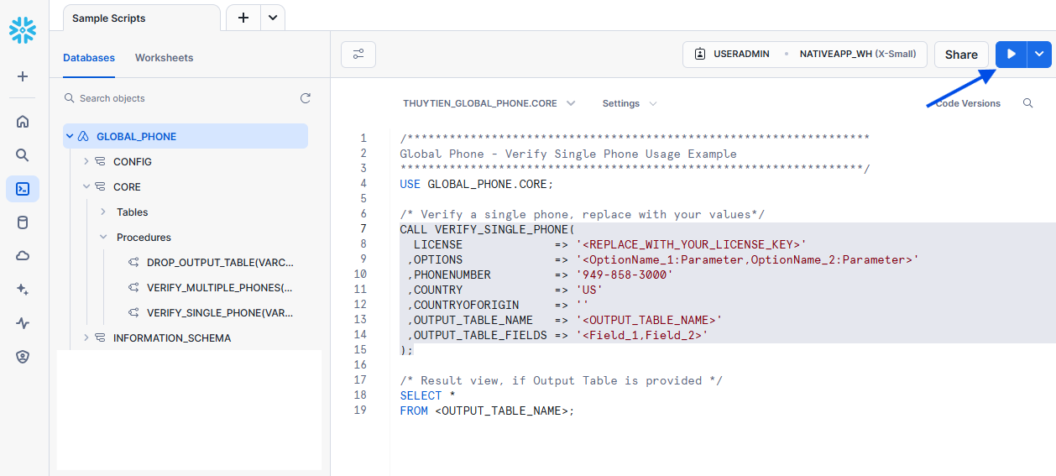Switch to the Databases tab
Viewport: 1056px width, 476px height.
point(89,58)
